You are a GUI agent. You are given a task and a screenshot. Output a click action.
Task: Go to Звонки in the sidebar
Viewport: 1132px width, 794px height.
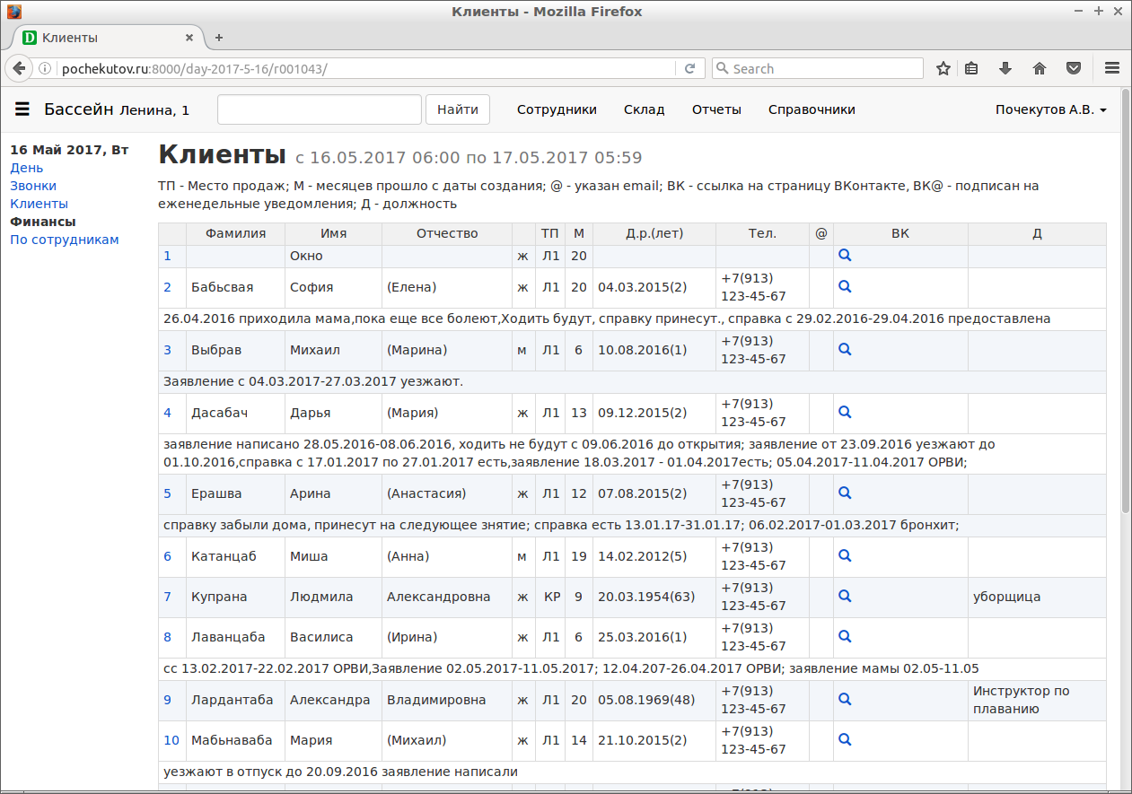tap(33, 186)
